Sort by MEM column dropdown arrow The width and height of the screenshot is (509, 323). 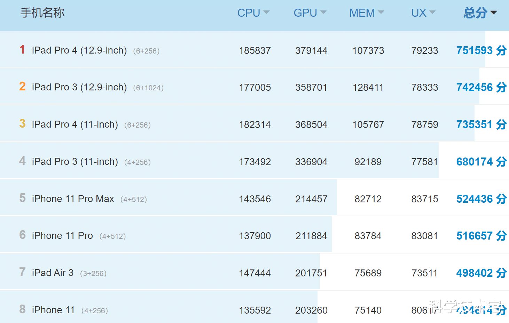tap(381, 13)
